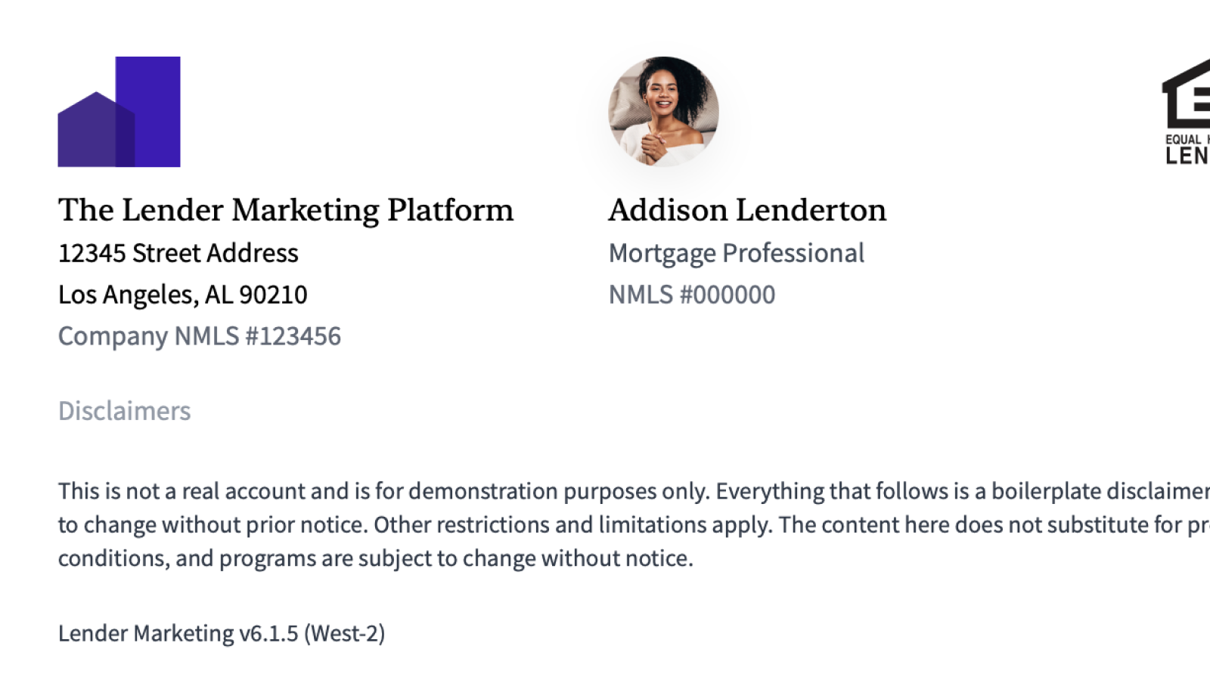Open Addison Lenderton's profile photo

pos(663,111)
